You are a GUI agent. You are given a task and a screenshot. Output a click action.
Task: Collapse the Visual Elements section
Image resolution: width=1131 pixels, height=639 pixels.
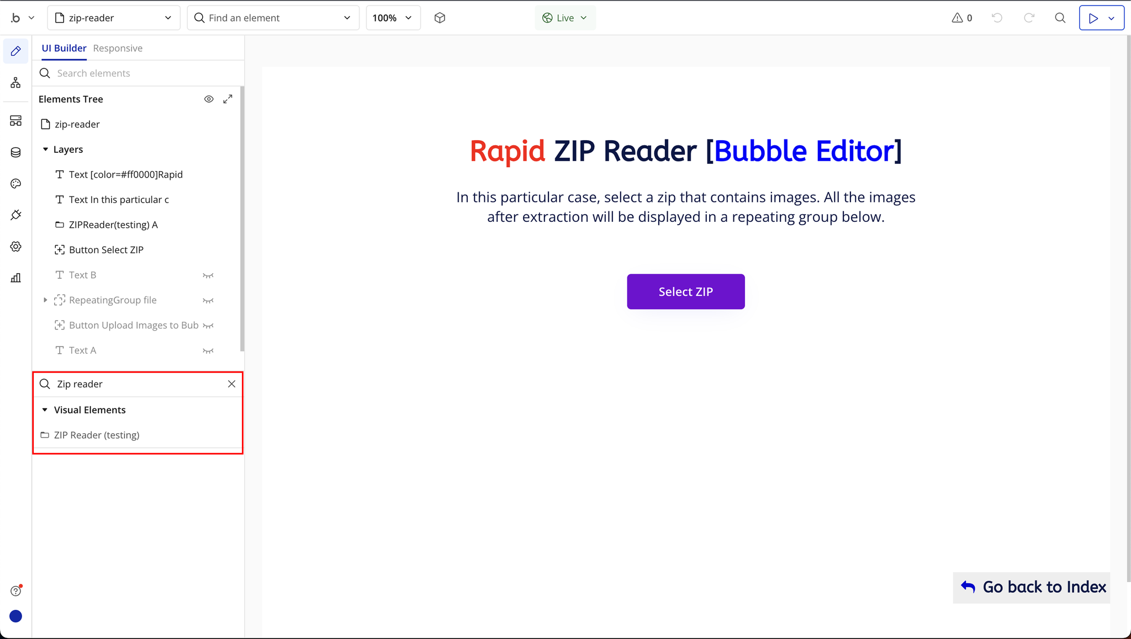coord(45,410)
